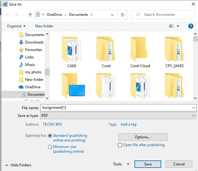Select the CAKE folder

click(72, 52)
